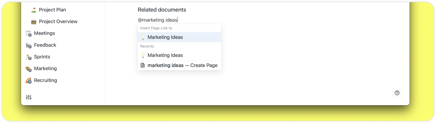
Task: Open the Marketing page in the sidebar
Action: (45, 69)
